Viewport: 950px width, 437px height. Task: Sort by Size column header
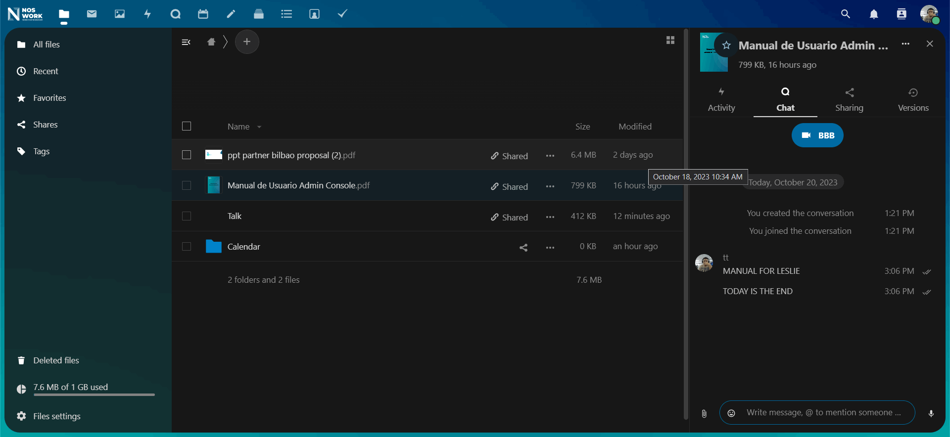pyautogui.click(x=582, y=127)
